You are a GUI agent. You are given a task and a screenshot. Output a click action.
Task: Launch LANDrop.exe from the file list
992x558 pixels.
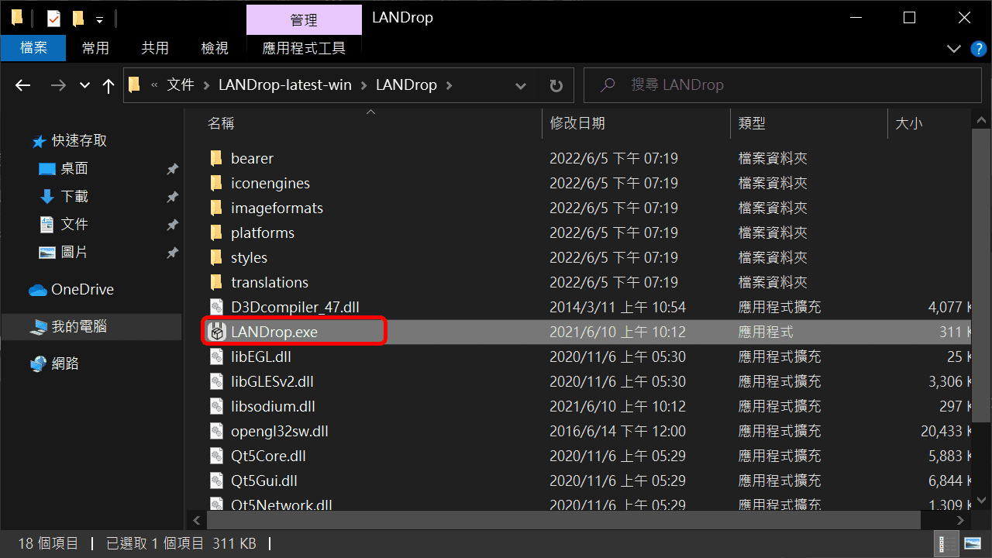coord(273,331)
